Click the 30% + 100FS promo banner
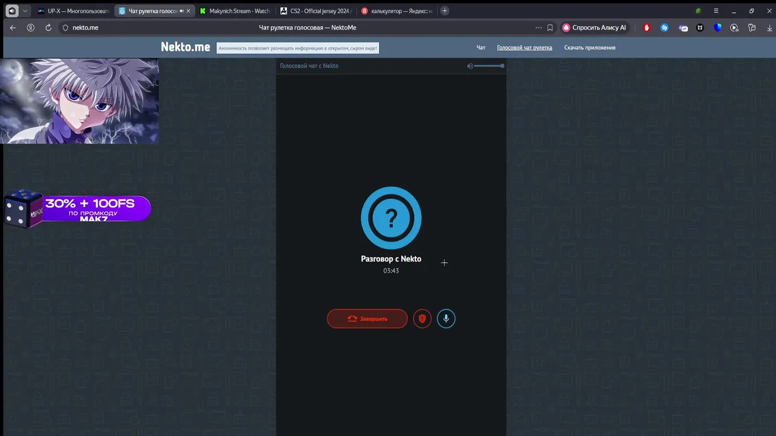 78,209
